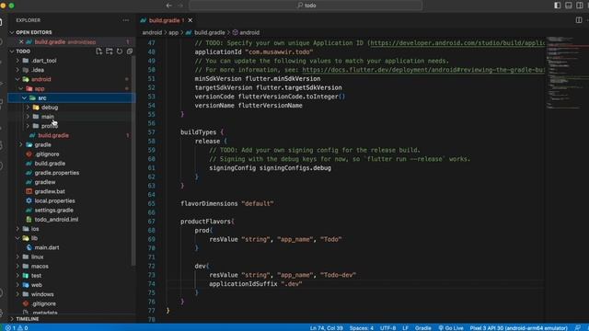Open android .gitignore file
Image resolution: width=589 pixels, height=331 pixels.
tap(47, 154)
